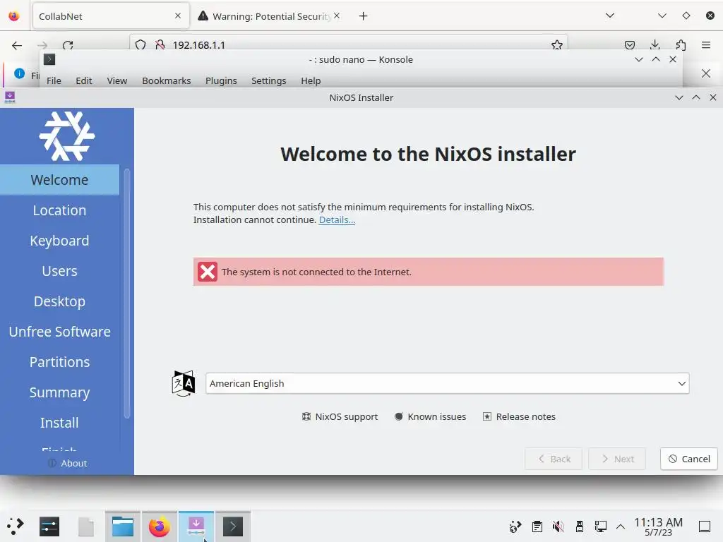Image resolution: width=723 pixels, height=542 pixels.
Task: Open About in the installer sidebar
Action: [x=67, y=463]
